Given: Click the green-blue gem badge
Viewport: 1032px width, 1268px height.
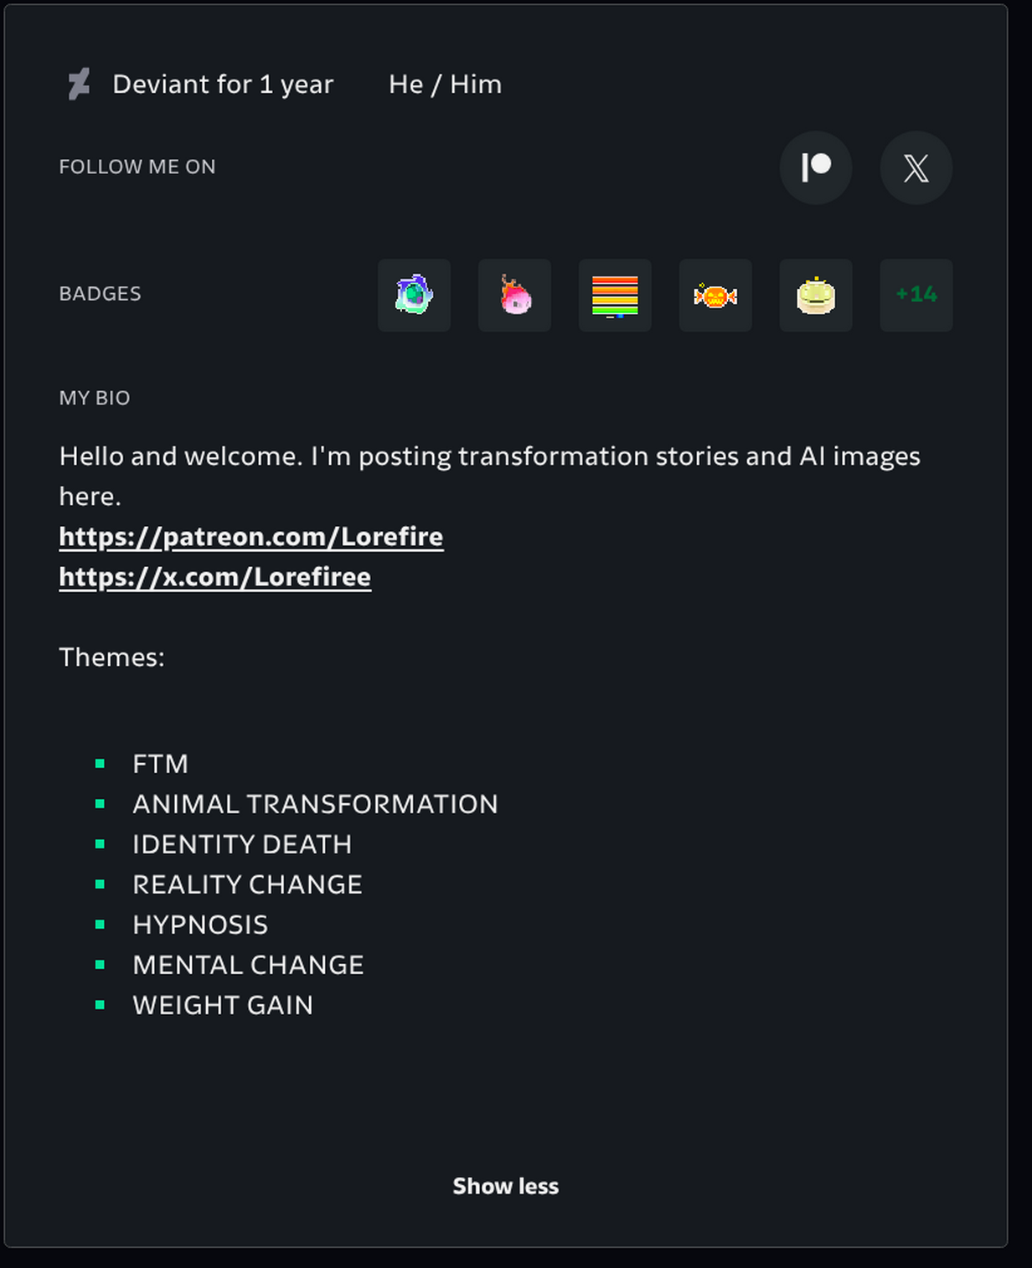Looking at the screenshot, I should [414, 295].
